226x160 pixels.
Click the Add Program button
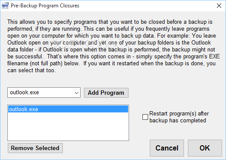click(x=106, y=93)
